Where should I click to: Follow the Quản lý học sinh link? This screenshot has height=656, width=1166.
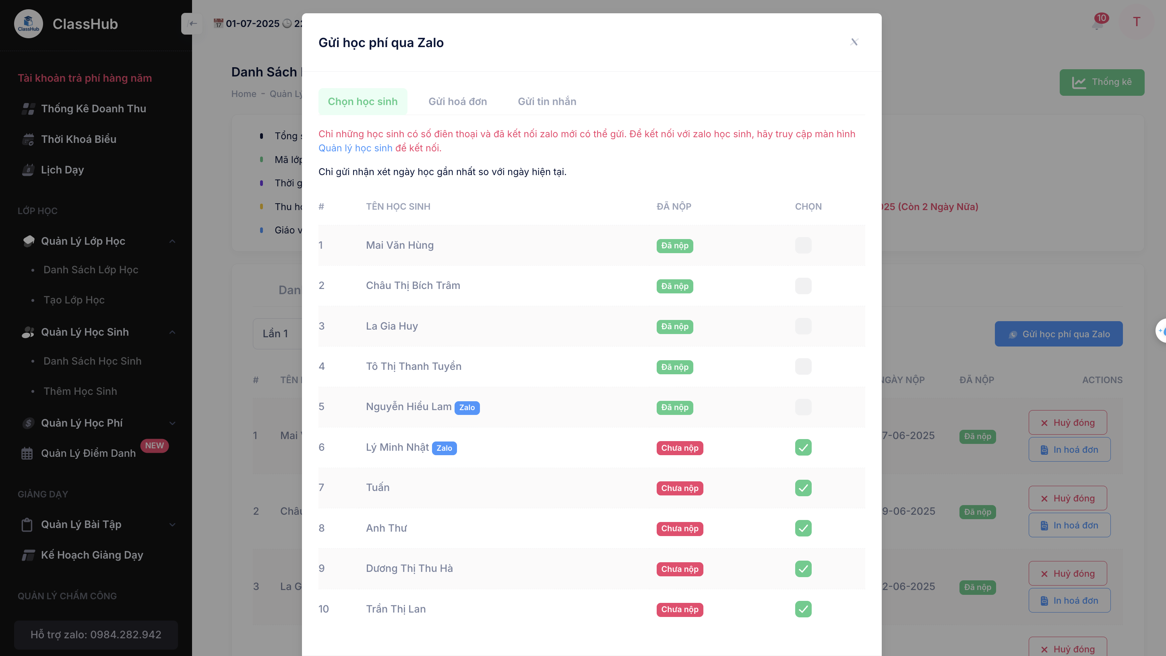tap(356, 148)
